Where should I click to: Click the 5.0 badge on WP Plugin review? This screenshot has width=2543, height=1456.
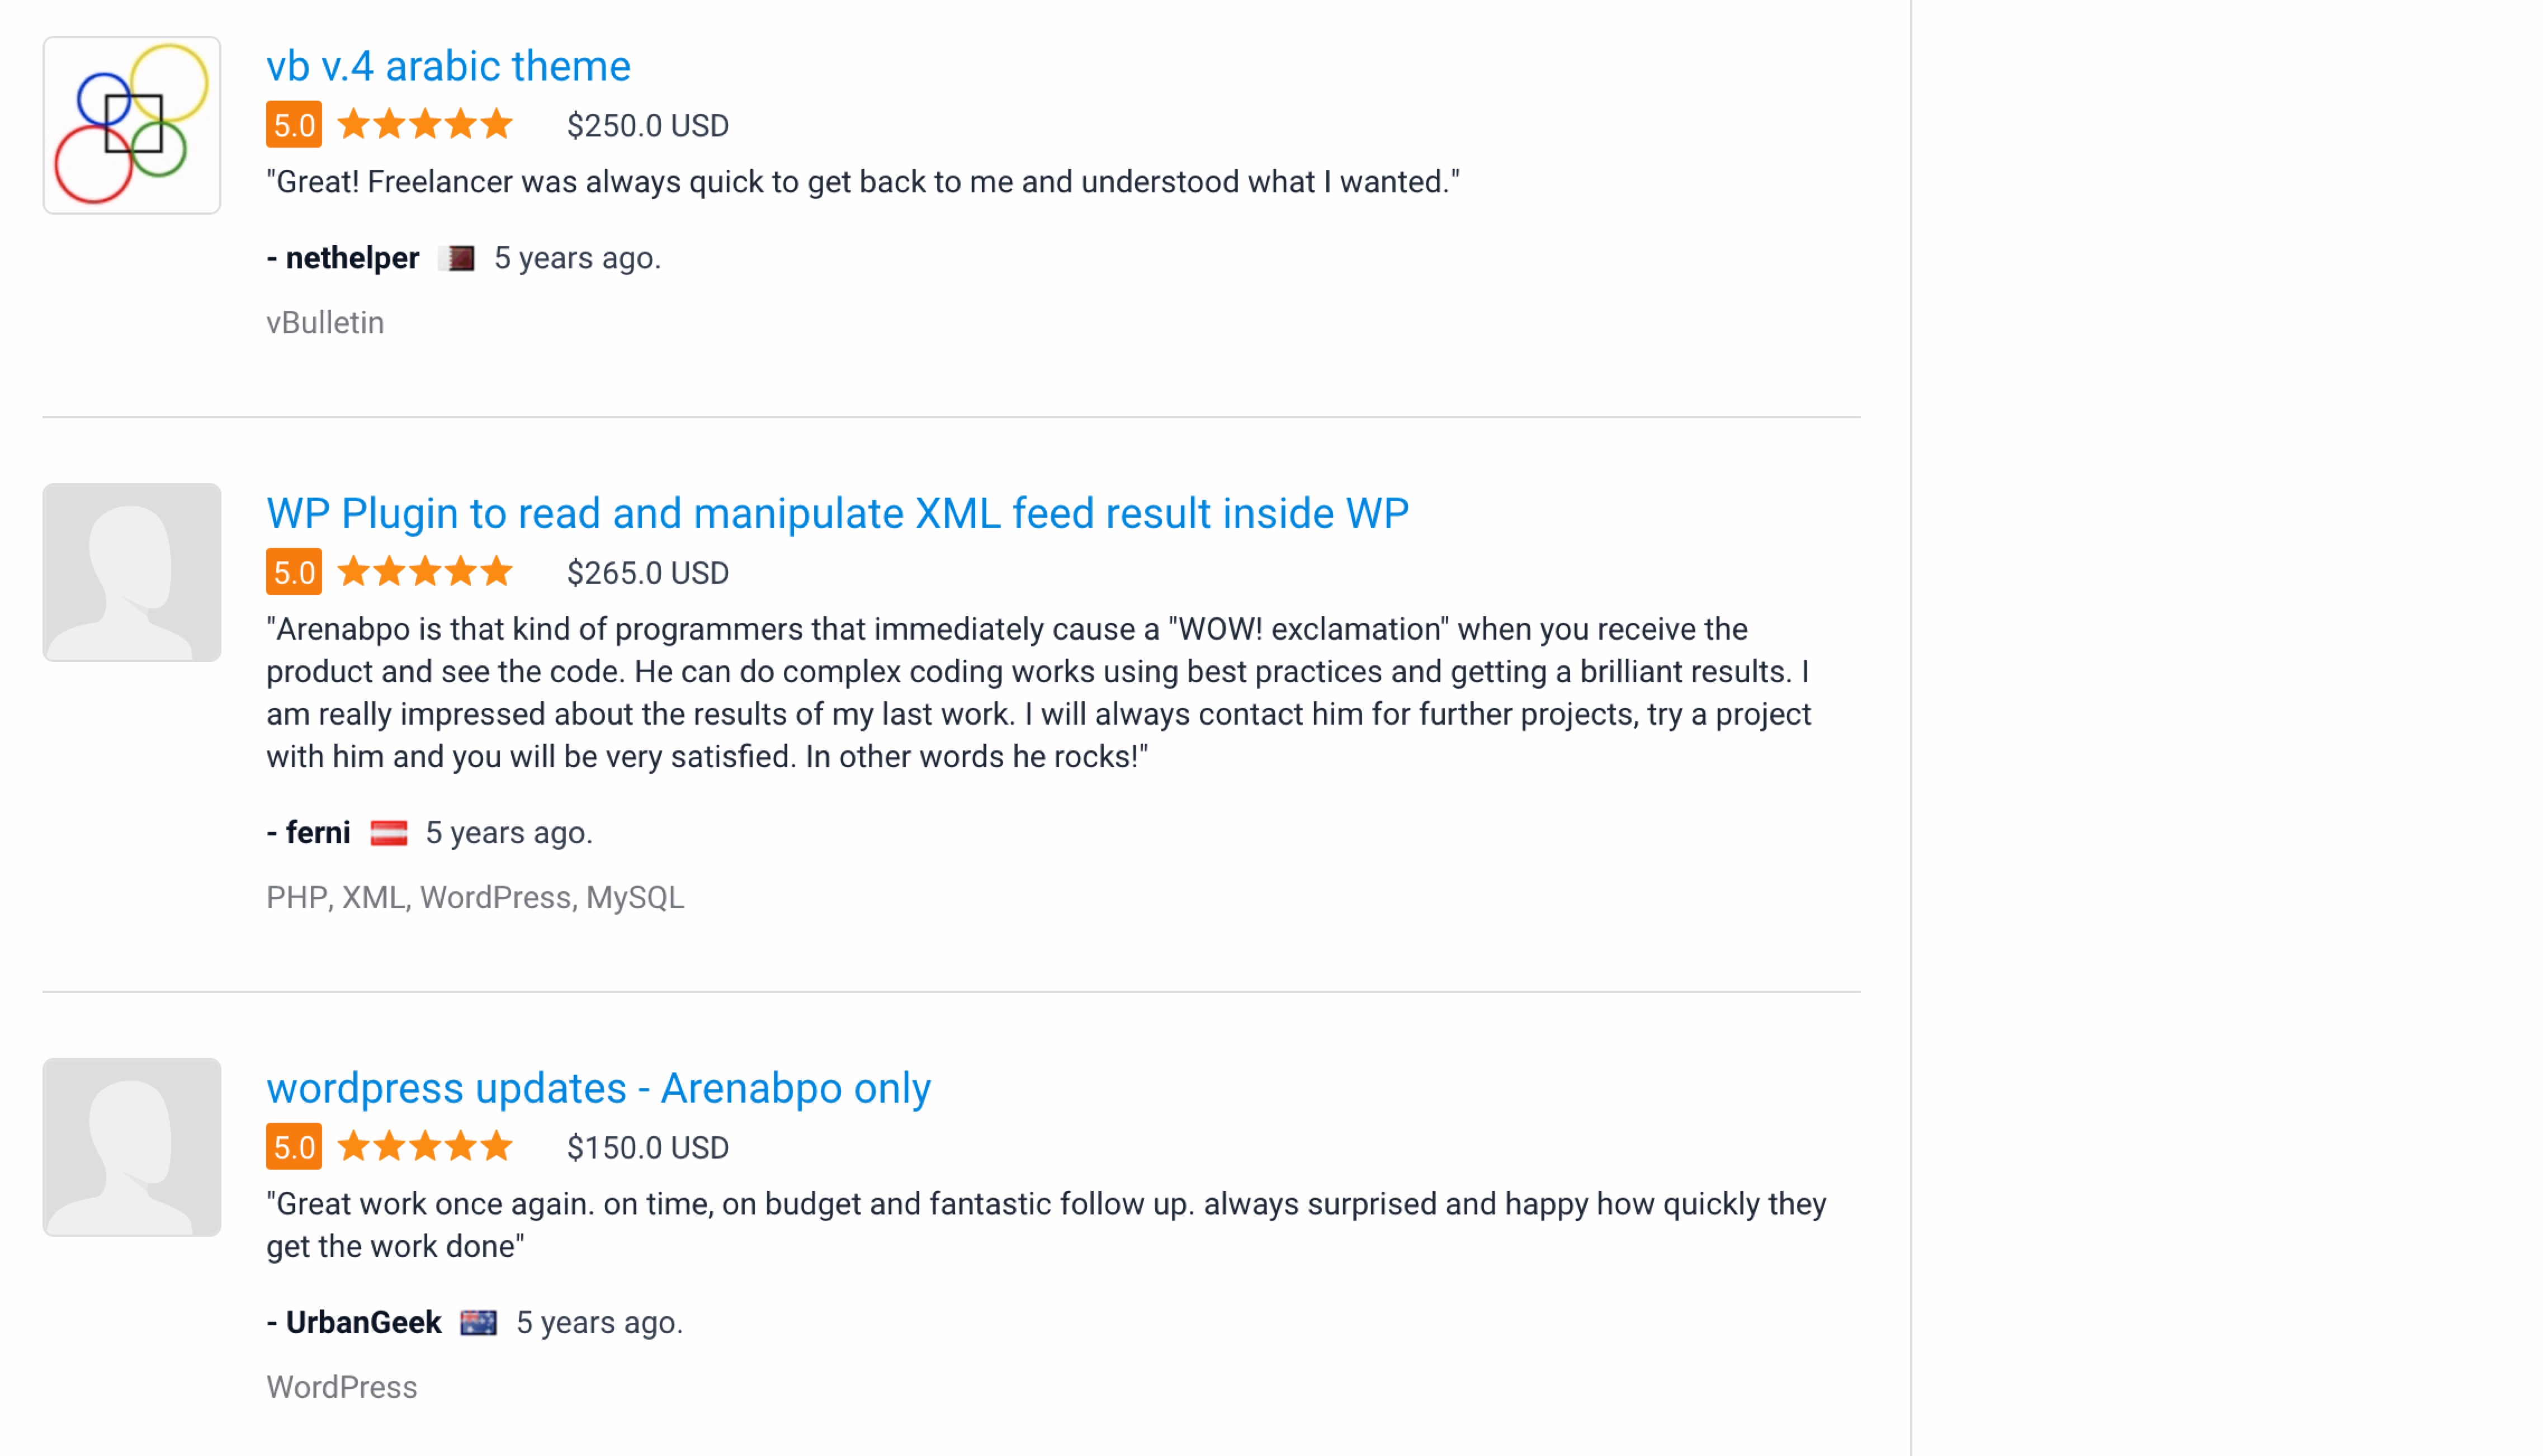[294, 573]
